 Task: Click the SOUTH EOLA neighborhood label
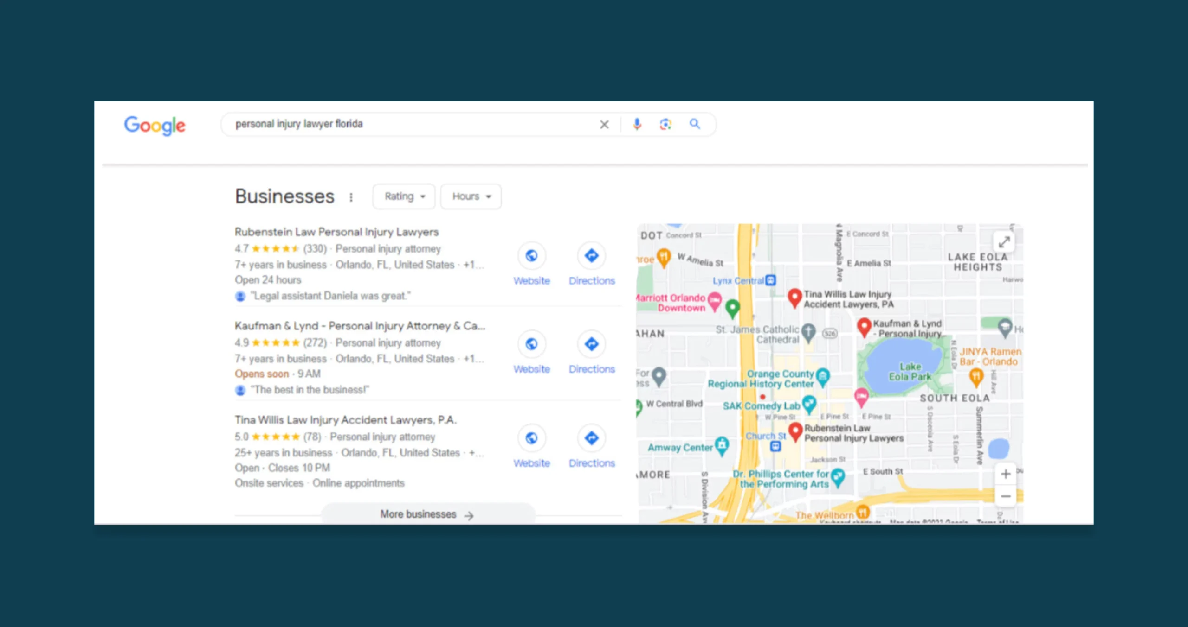click(x=955, y=398)
